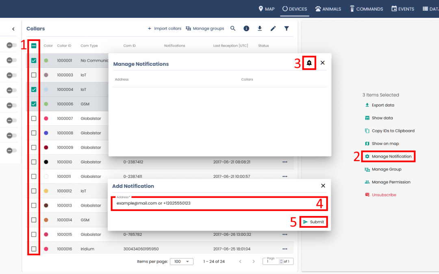Image resolution: width=439 pixels, height=274 pixels.
Task: Open the filter funnel icon
Action: 287,28
